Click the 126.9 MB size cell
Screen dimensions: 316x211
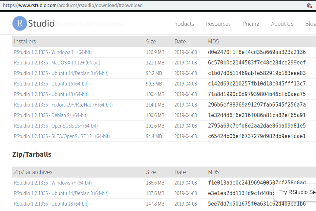[155, 52]
